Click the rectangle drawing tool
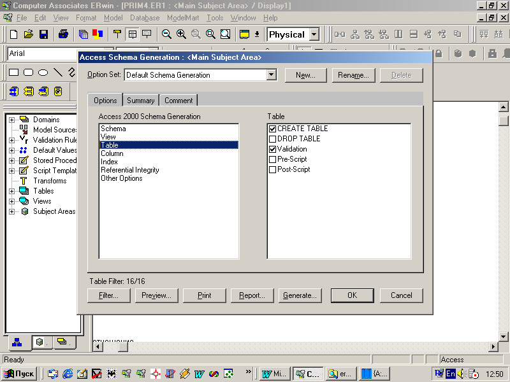 pyautogui.click(x=13, y=72)
